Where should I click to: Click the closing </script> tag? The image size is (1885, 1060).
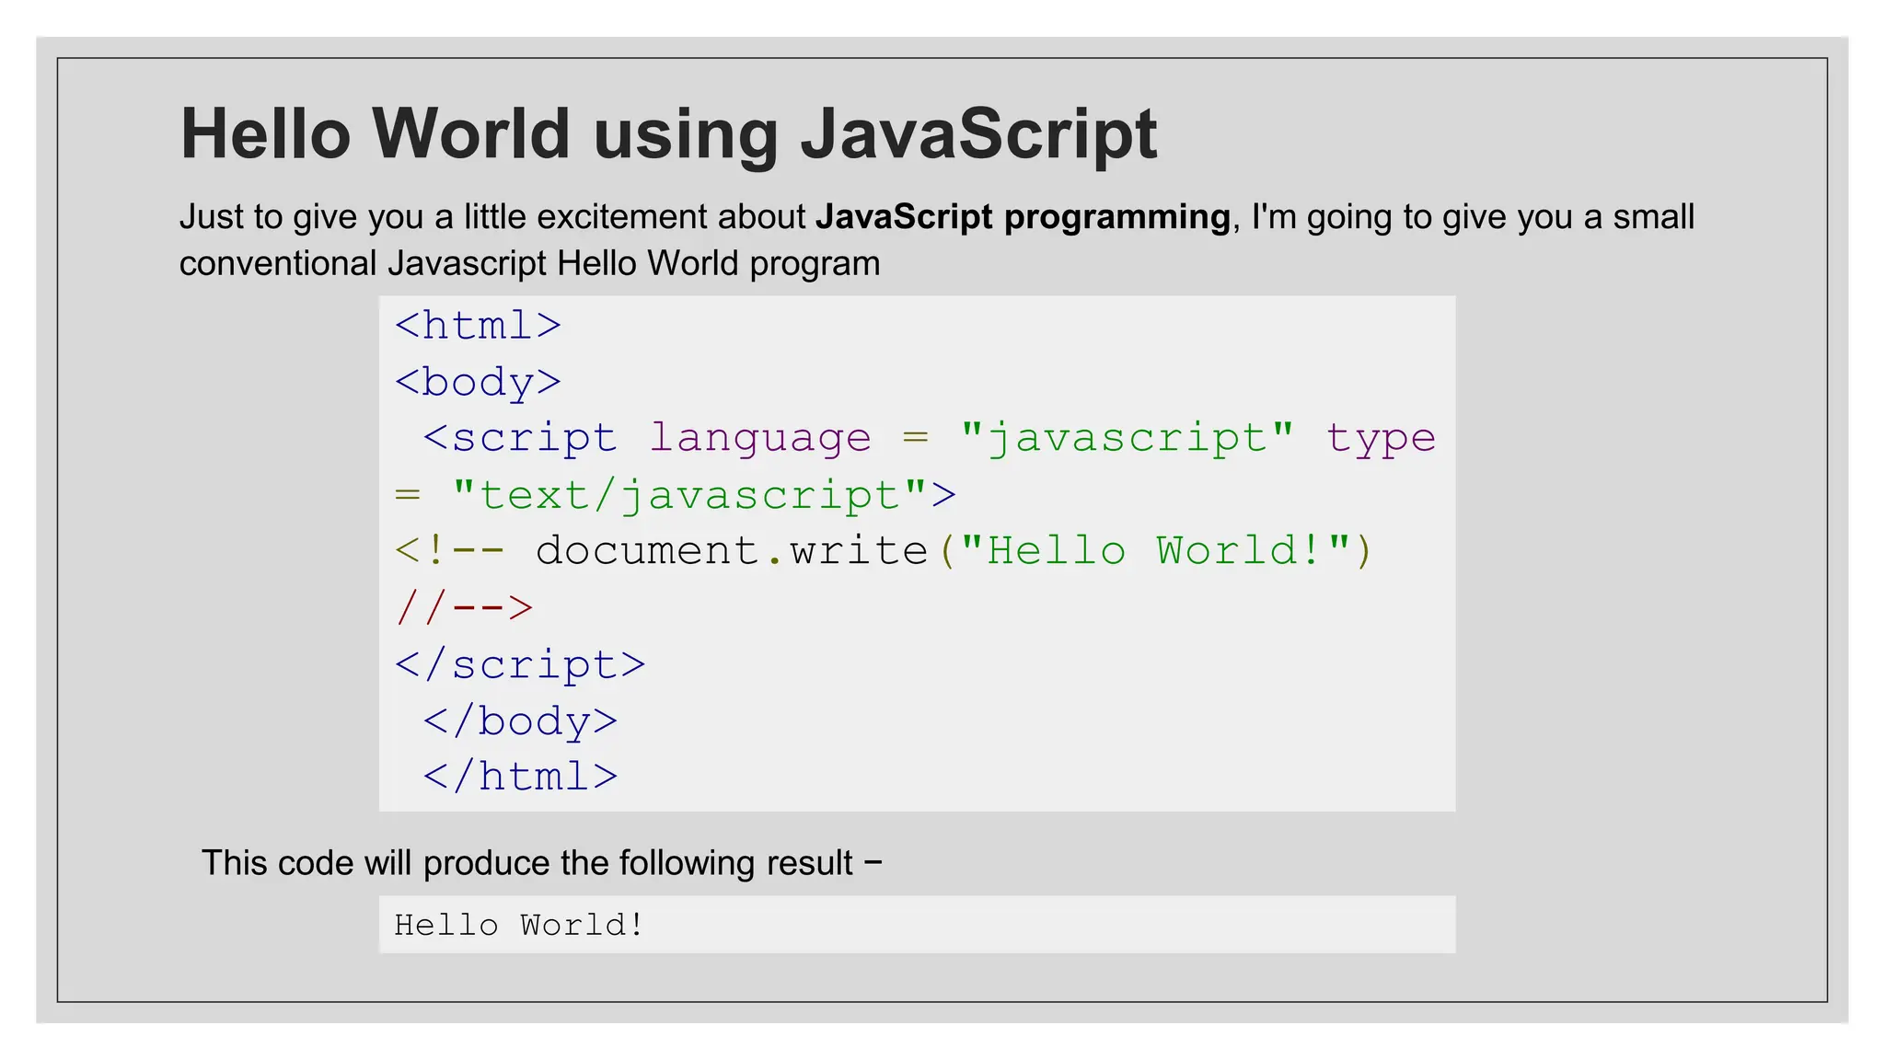pos(520,665)
